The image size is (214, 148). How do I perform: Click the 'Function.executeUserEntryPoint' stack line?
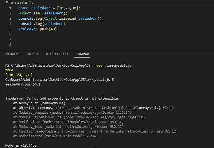point(96,131)
